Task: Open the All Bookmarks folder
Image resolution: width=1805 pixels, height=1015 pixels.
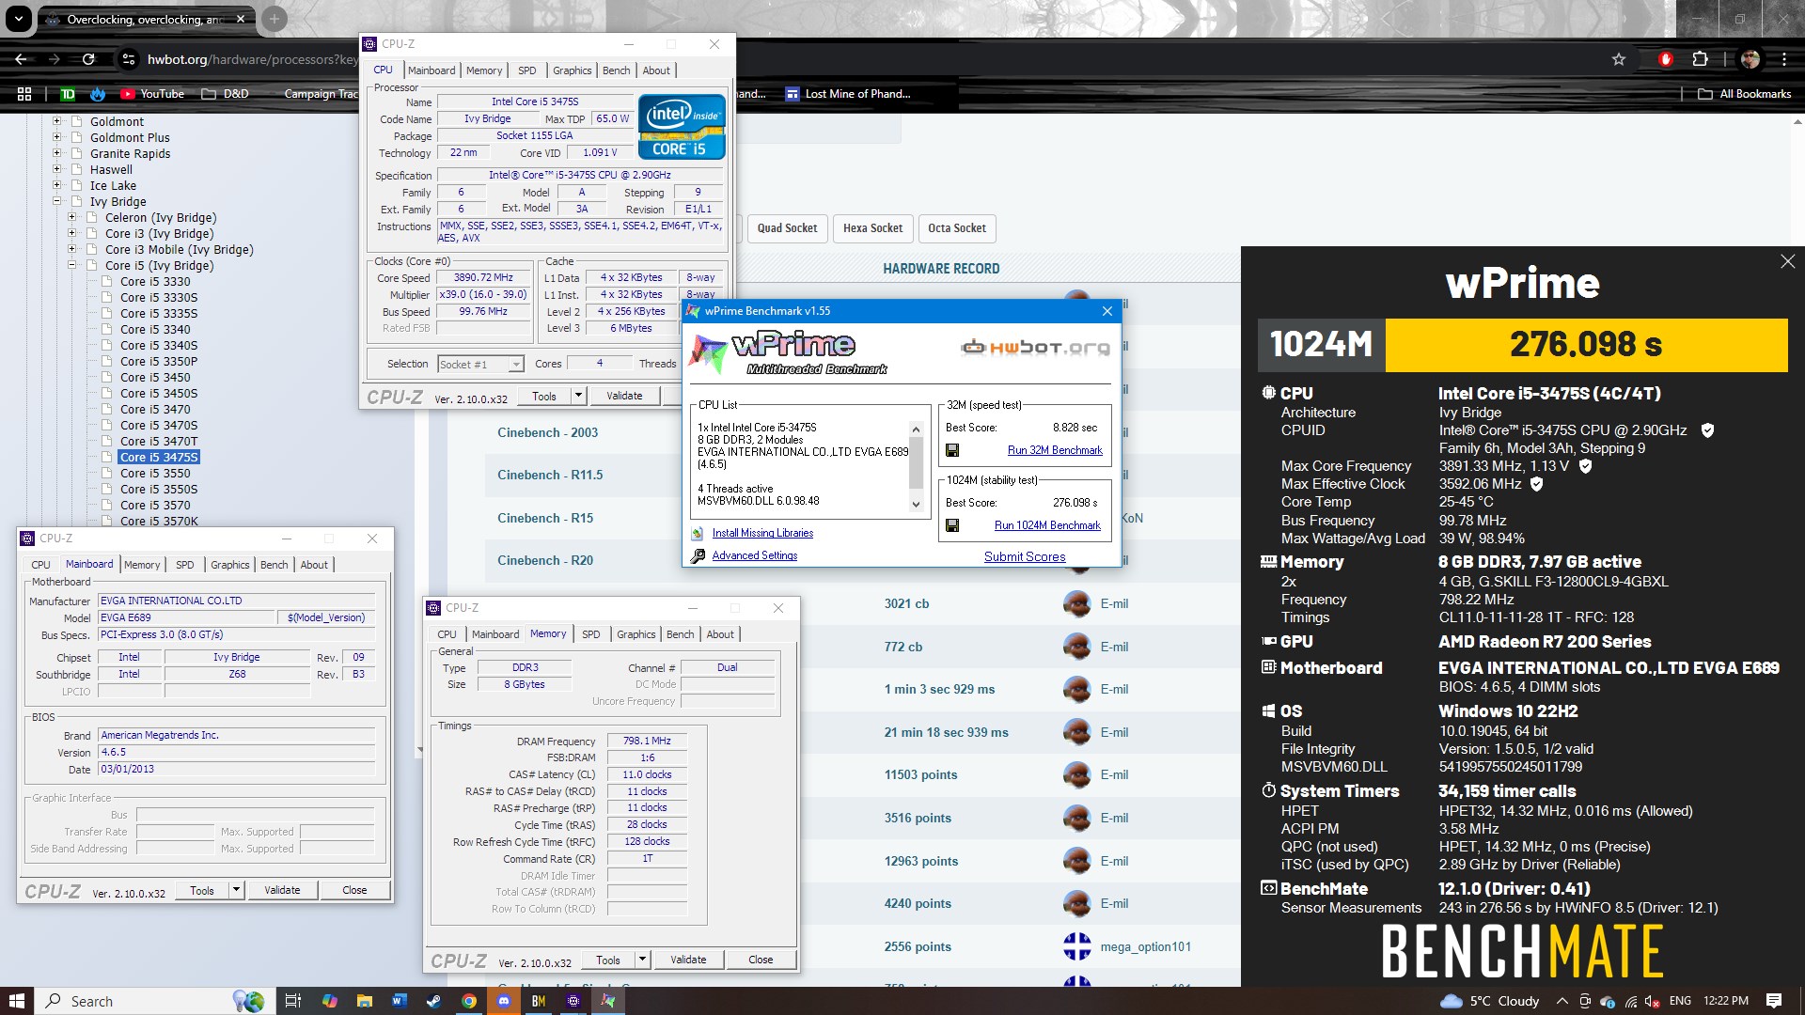Action: click(x=1744, y=94)
